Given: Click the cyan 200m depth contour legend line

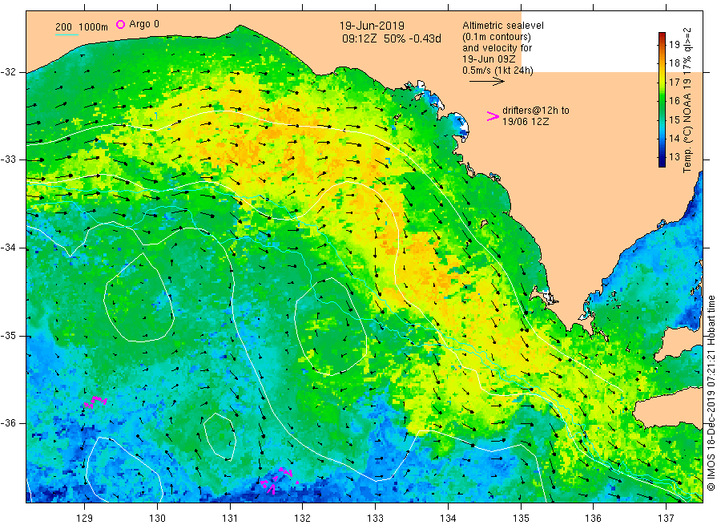Looking at the screenshot, I should [66, 34].
